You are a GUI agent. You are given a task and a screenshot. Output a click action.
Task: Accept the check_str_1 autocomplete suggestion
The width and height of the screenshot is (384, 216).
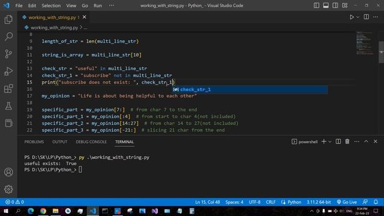pos(250,89)
